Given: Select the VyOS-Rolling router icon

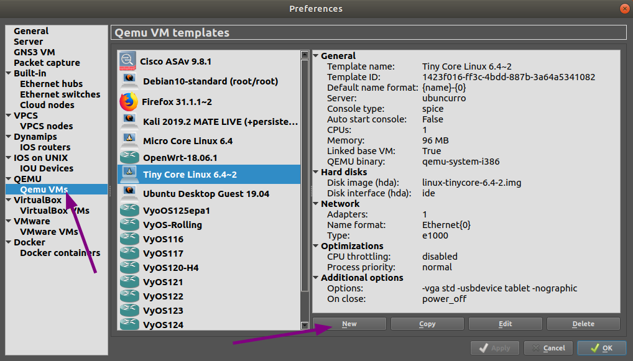Looking at the screenshot, I should (x=130, y=224).
